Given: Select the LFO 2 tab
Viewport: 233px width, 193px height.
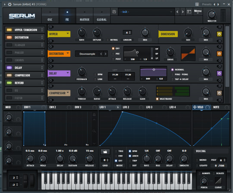Looking at the screenshot, I should (x=133, y=107).
